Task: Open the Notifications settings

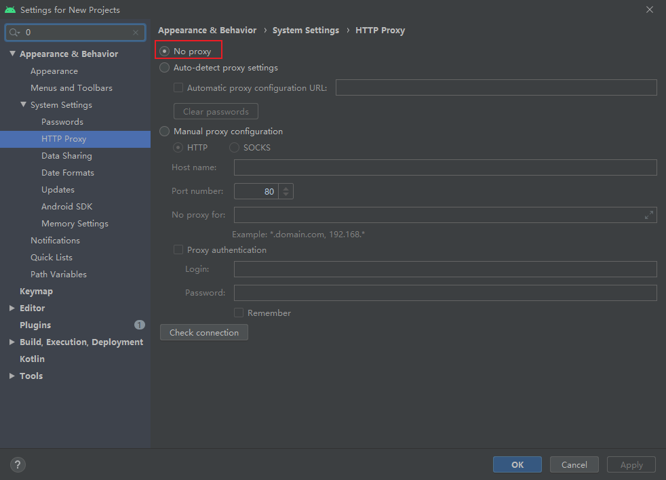Action: click(x=55, y=241)
